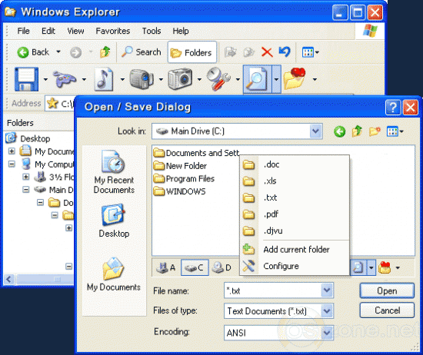Open the game controller toolbar icon
Image resolution: width=423 pixels, height=355 pixels.
pyautogui.click(x=65, y=79)
